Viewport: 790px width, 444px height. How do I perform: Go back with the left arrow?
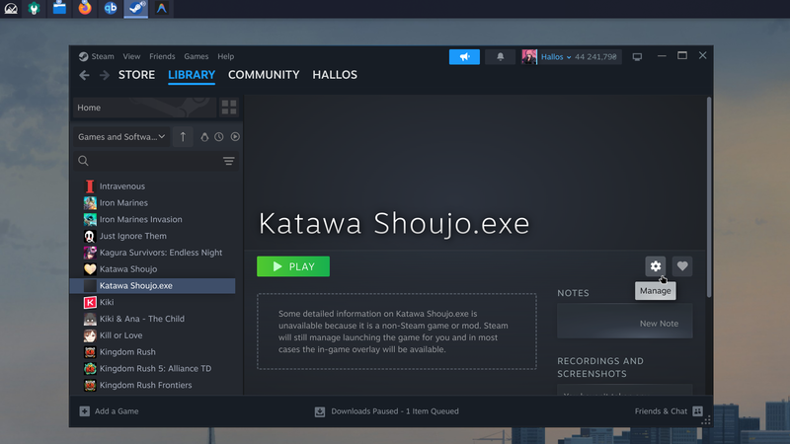coord(84,75)
